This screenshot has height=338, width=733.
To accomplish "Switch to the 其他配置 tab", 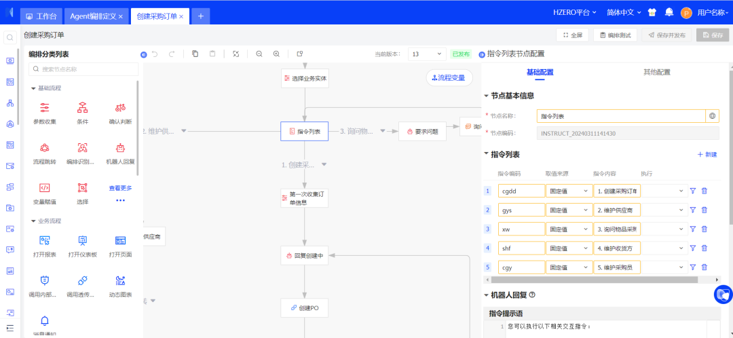I will (656, 72).
